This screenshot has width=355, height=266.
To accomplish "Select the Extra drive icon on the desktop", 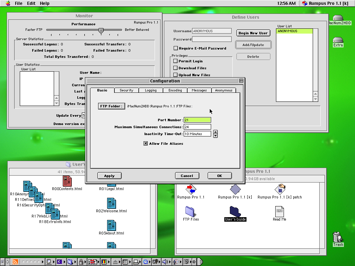I will (338, 40).
